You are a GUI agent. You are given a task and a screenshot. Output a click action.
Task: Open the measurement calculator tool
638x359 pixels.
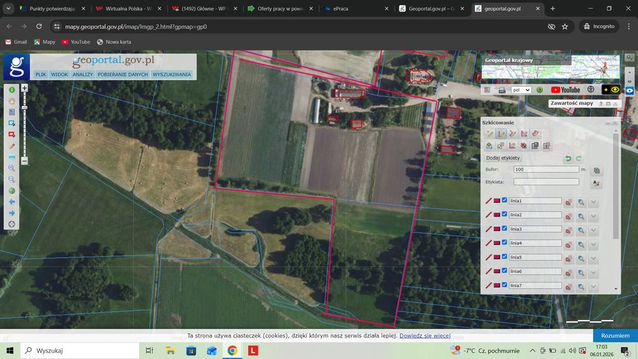(x=11, y=112)
